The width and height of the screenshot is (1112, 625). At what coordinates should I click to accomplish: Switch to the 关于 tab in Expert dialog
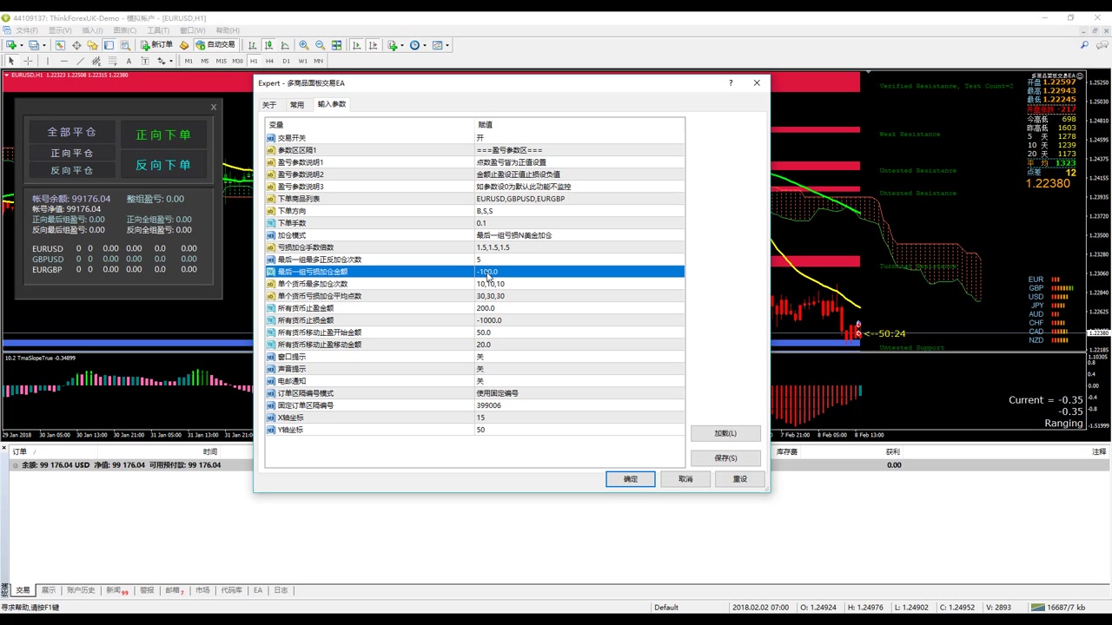pos(269,105)
